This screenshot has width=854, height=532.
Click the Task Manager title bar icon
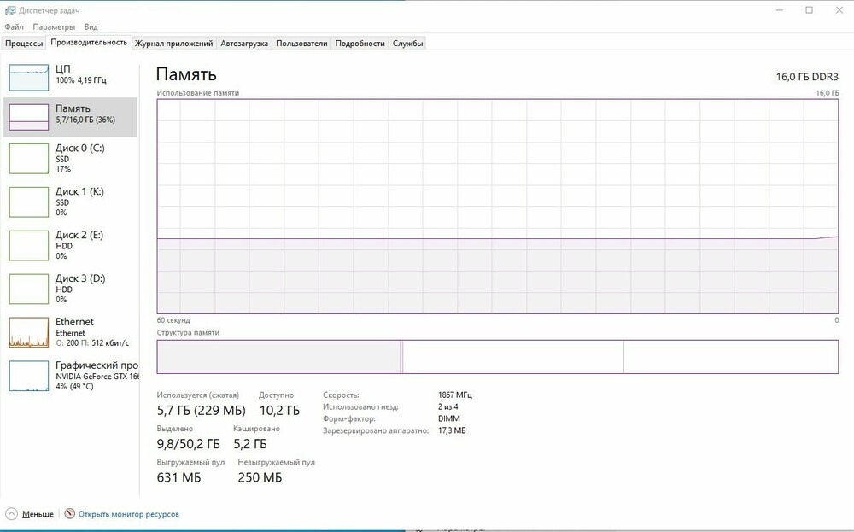pyautogui.click(x=9, y=9)
